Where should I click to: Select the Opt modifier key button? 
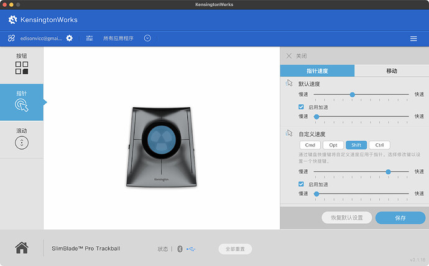click(x=333, y=145)
